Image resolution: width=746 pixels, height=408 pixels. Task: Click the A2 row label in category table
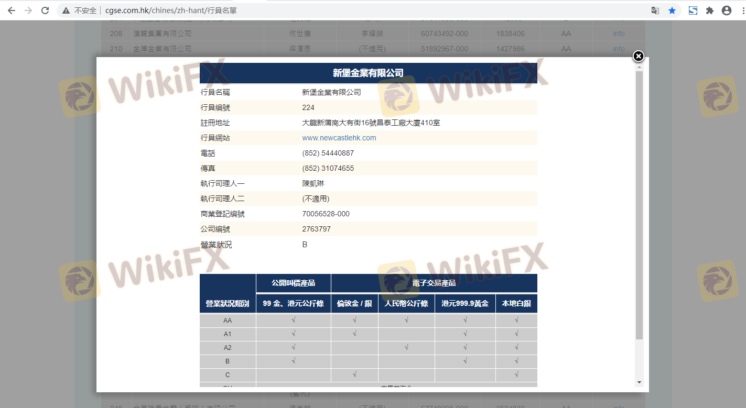coord(228,348)
